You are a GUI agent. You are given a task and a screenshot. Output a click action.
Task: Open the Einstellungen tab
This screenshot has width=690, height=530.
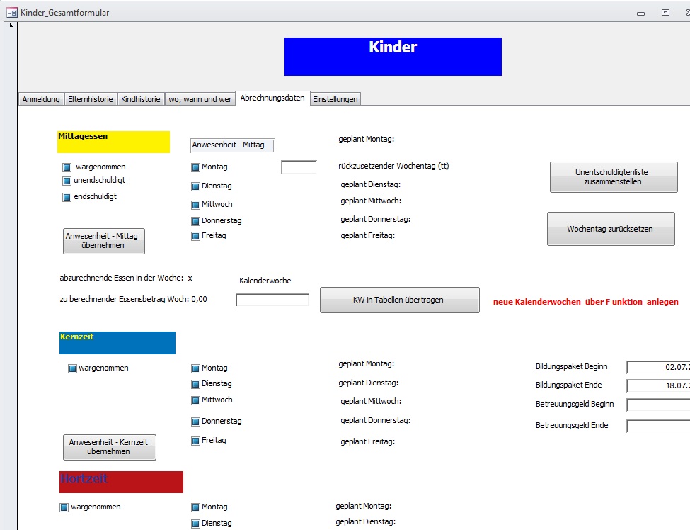click(335, 100)
